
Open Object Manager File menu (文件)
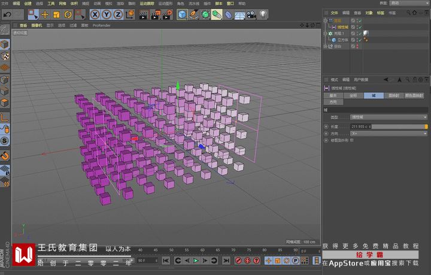click(334, 13)
